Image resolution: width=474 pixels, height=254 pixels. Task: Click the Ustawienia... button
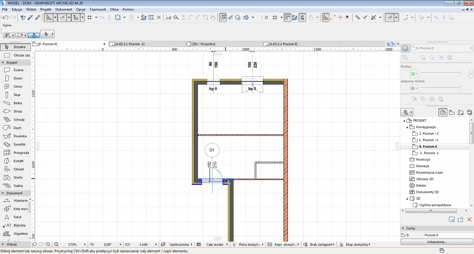437,242
